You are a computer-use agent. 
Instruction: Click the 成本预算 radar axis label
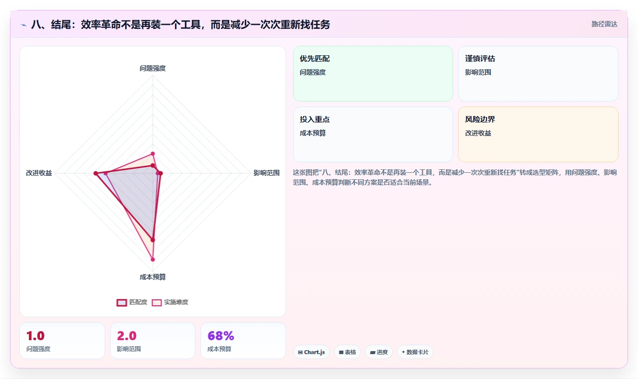click(153, 277)
